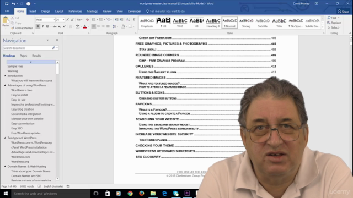The image size is (353, 198).
Task: Align paragraph text to the right
Action: tap(103, 26)
